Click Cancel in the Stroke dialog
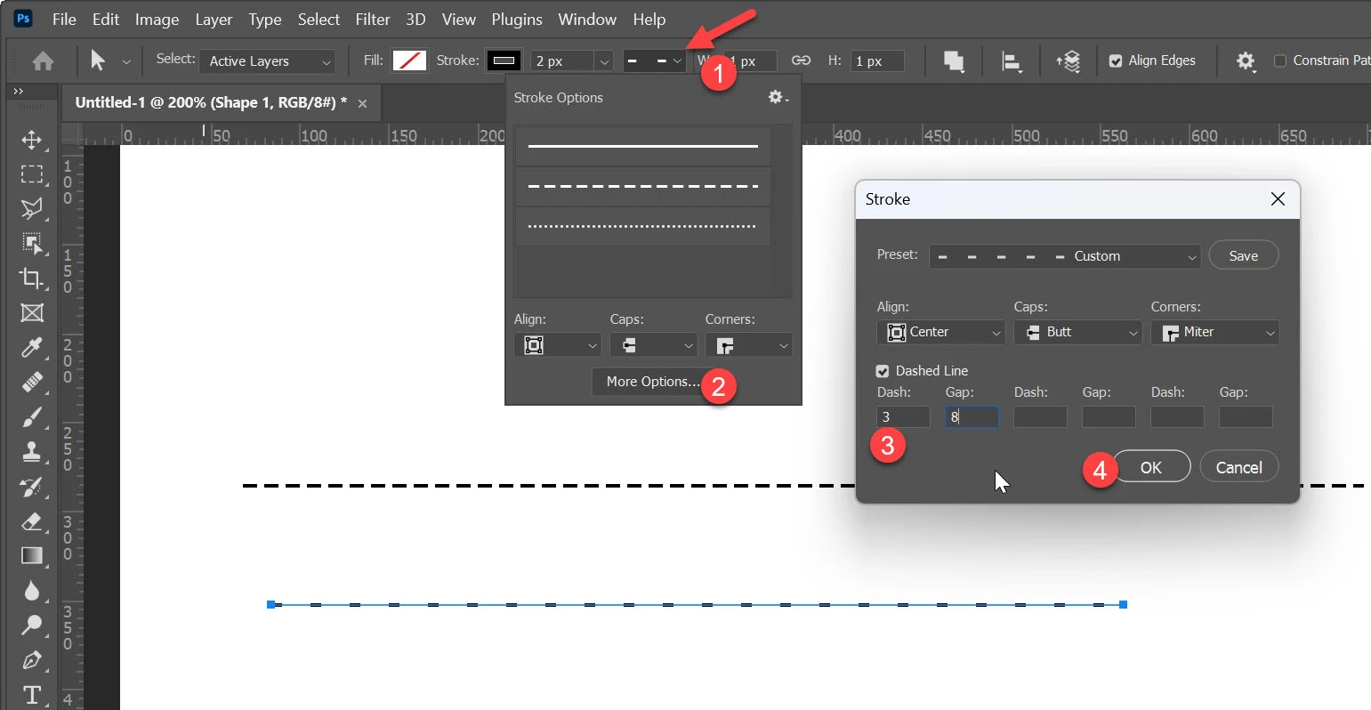This screenshot has height=710, width=1371. pyautogui.click(x=1239, y=467)
